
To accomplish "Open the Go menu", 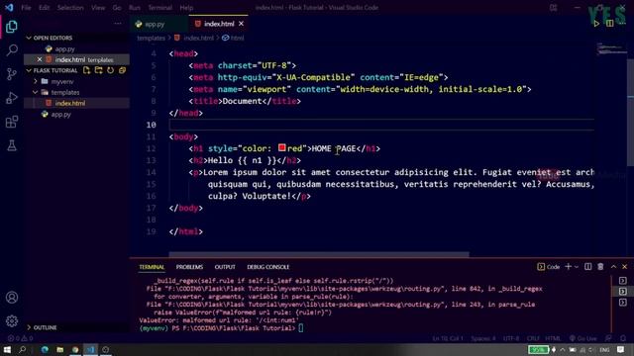I will (117, 7).
